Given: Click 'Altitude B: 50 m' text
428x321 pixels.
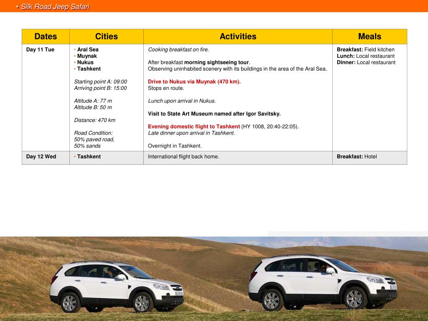Looking at the screenshot, I should tap(93, 107).
